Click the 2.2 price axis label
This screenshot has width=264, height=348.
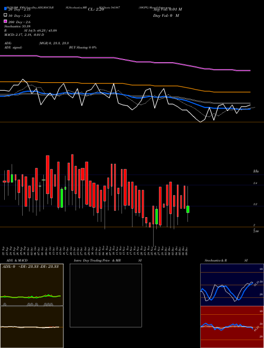click(255, 204)
